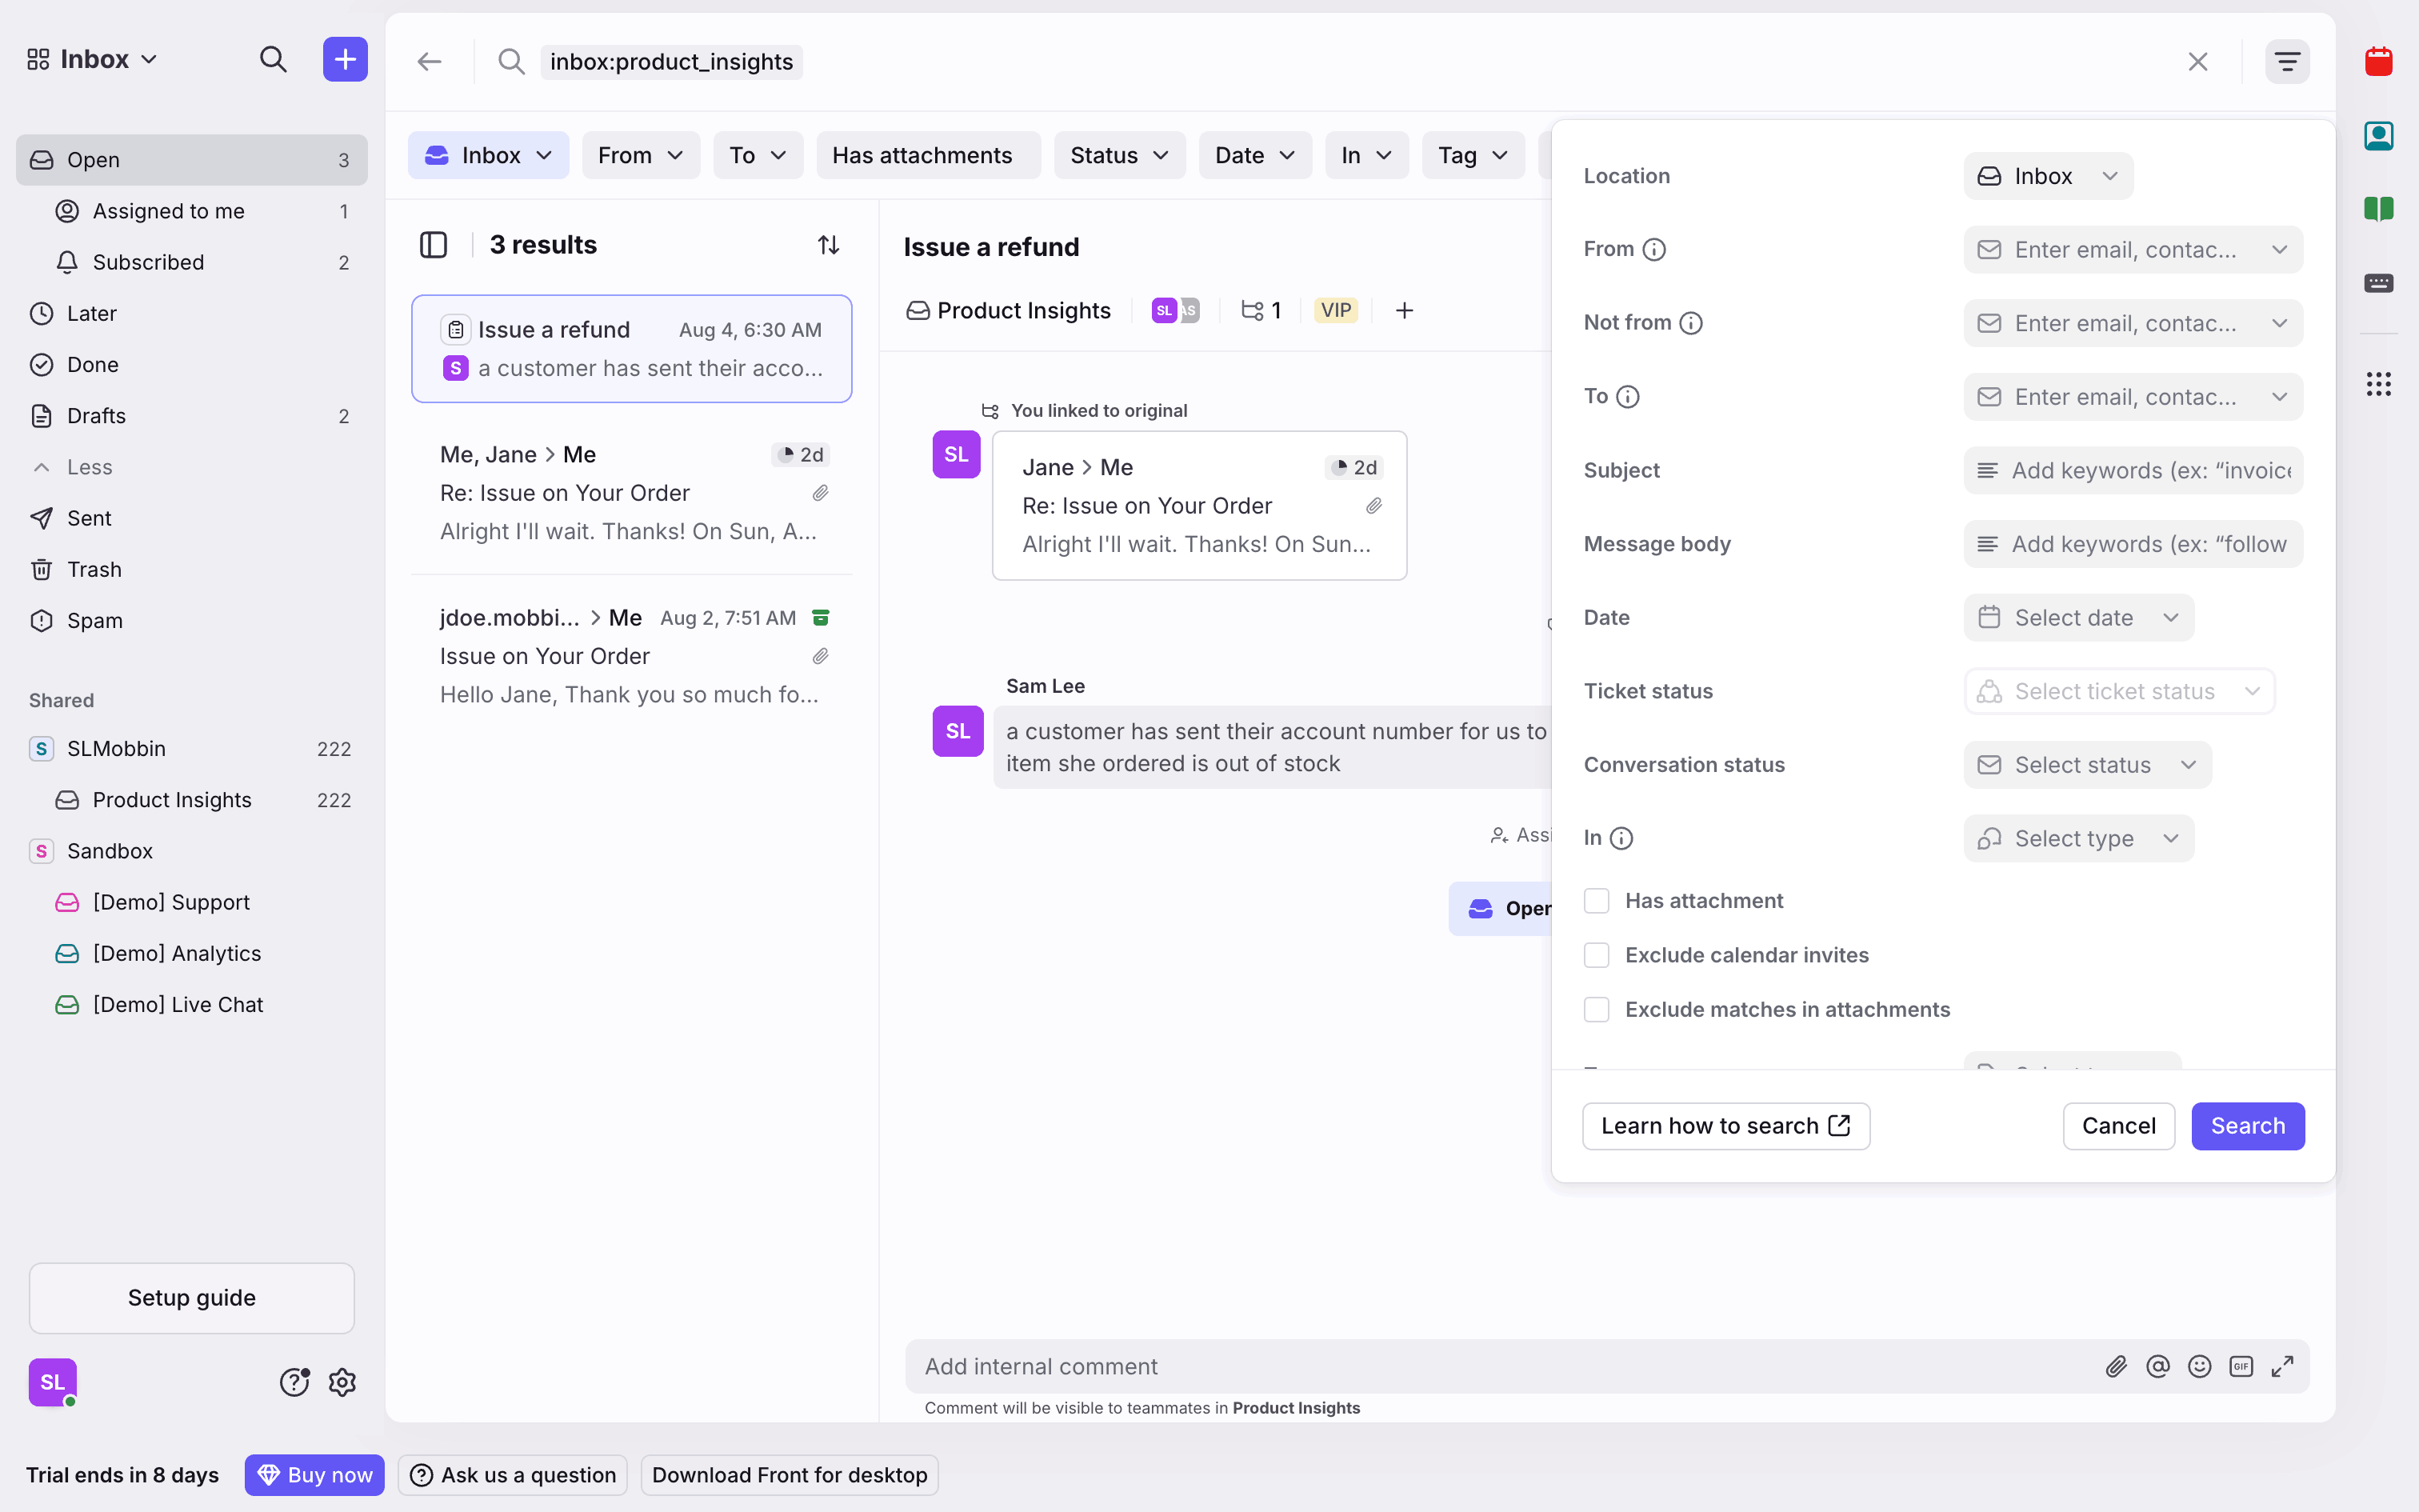
Task: Open settings gear icon at bottom left
Action: tap(342, 1382)
